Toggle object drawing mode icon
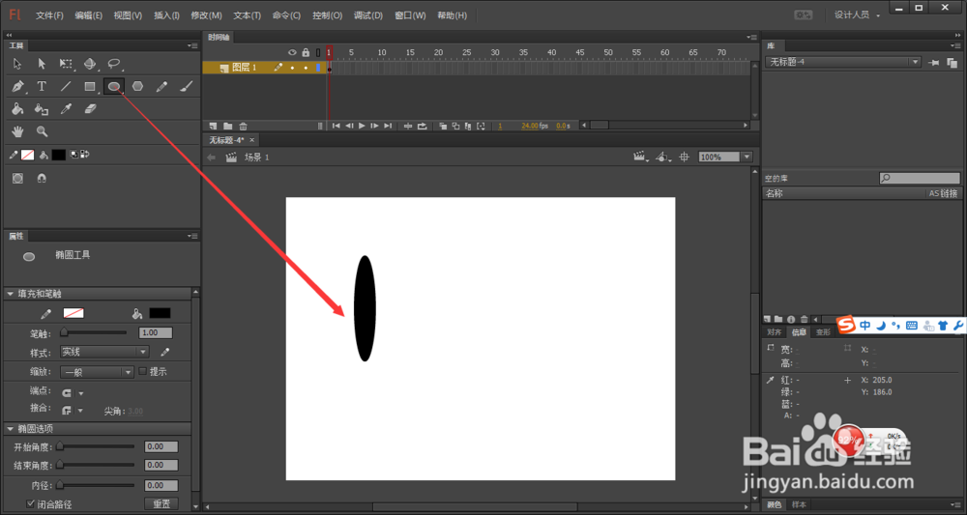 17,178
